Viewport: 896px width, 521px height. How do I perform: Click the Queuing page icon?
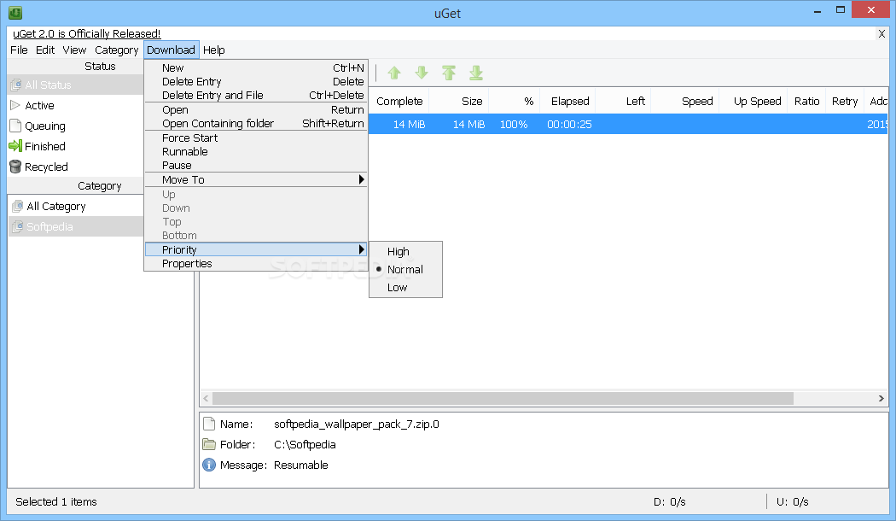15,126
